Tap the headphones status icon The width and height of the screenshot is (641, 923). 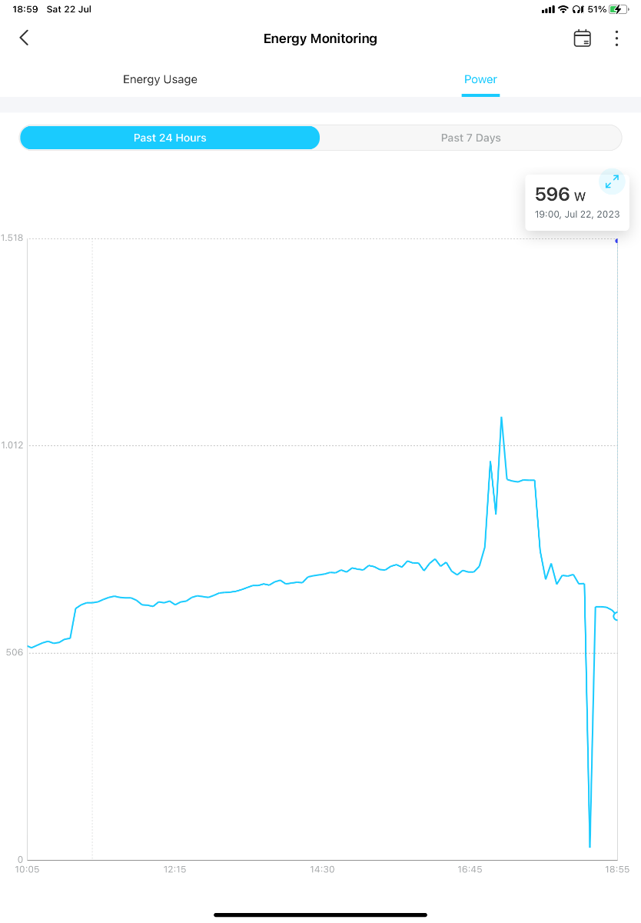tap(577, 9)
